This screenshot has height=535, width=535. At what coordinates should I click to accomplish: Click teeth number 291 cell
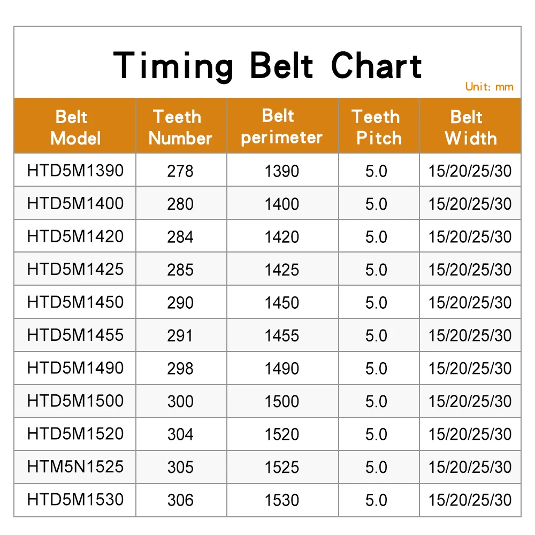[180, 335]
